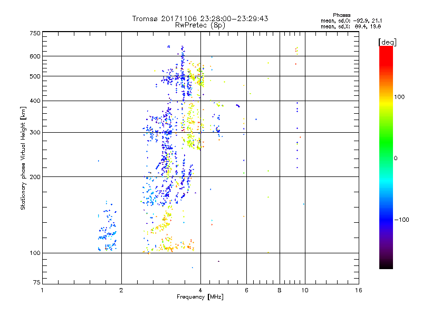Click the isolated blue point near 230 km at 1.6 MHz

pos(99,161)
